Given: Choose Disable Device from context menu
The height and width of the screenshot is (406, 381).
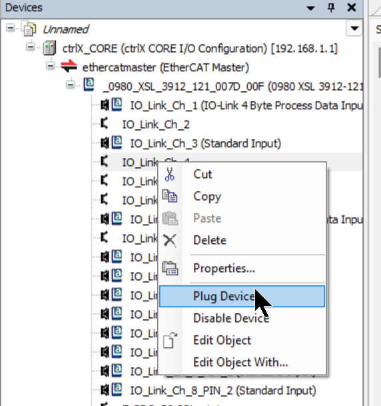Looking at the screenshot, I should (231, 318).
